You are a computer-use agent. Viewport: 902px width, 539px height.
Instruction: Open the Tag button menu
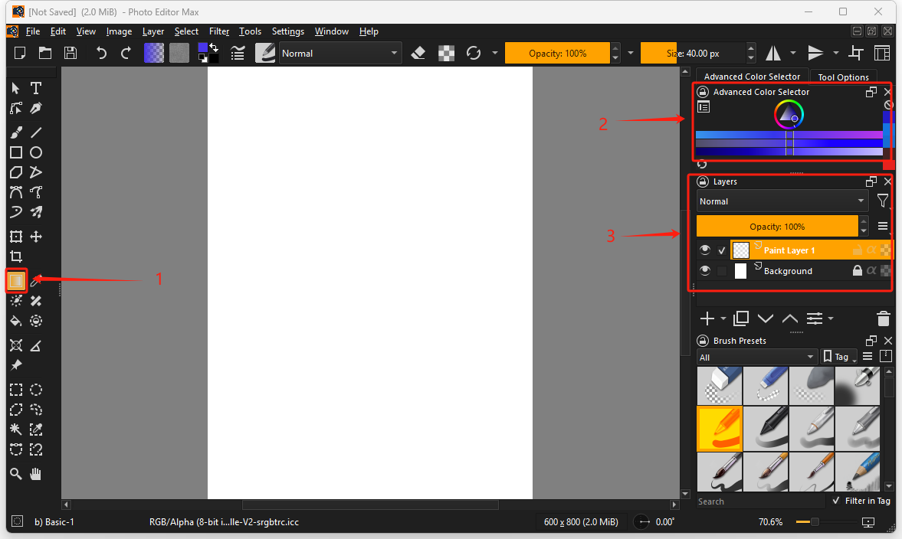click(839, 357)
